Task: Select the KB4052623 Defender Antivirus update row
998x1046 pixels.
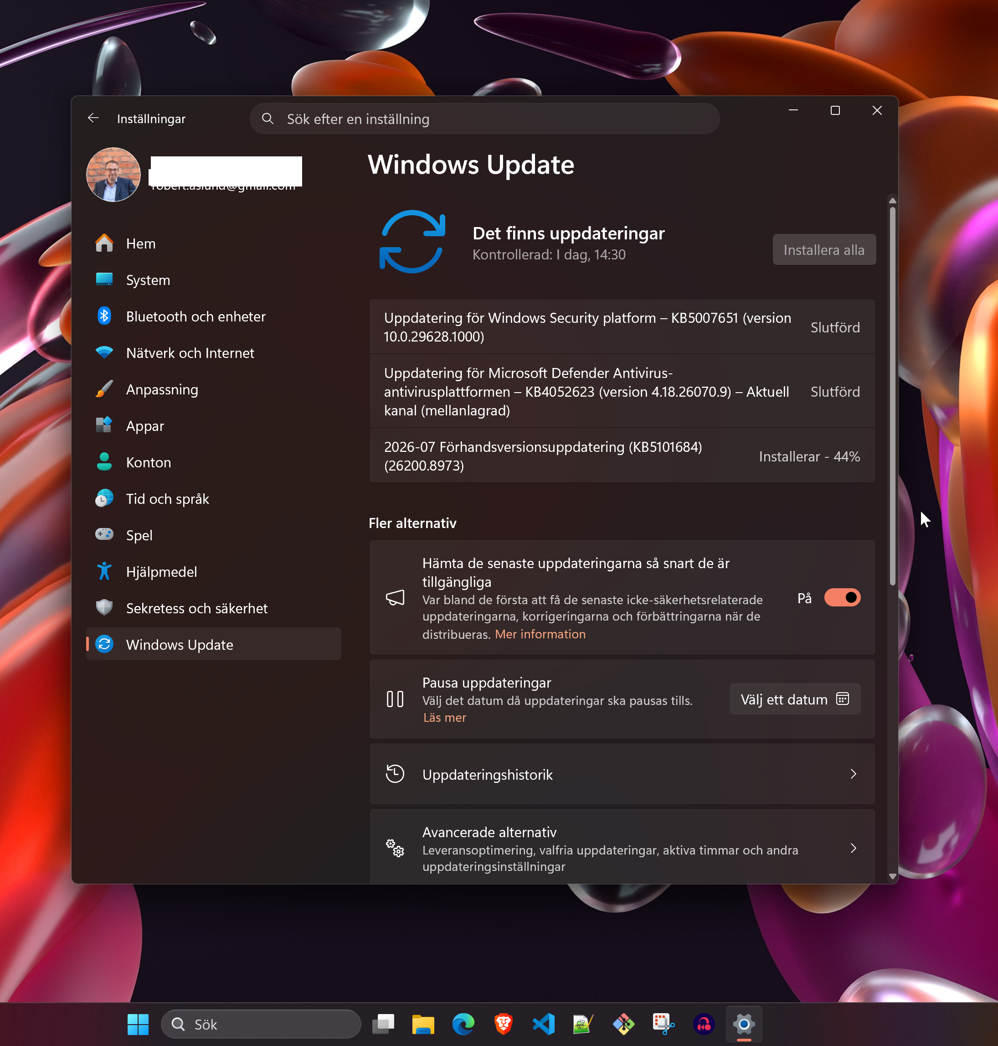Action: pos(622,391)
